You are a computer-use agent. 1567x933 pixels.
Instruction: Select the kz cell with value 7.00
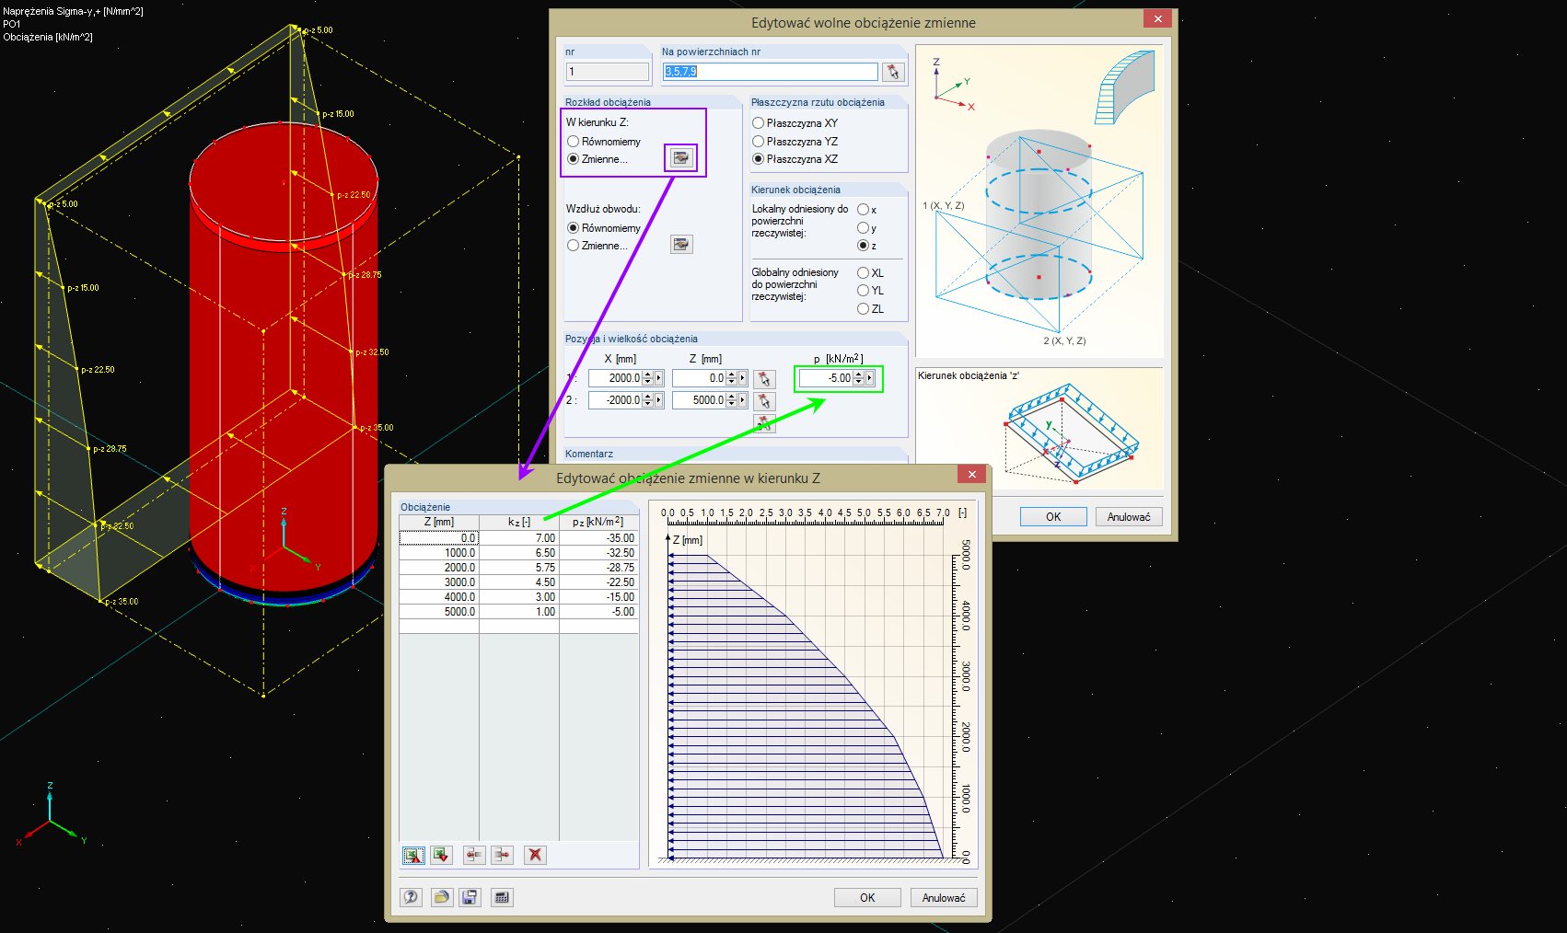pyautogui.click(x=519, y=538)
